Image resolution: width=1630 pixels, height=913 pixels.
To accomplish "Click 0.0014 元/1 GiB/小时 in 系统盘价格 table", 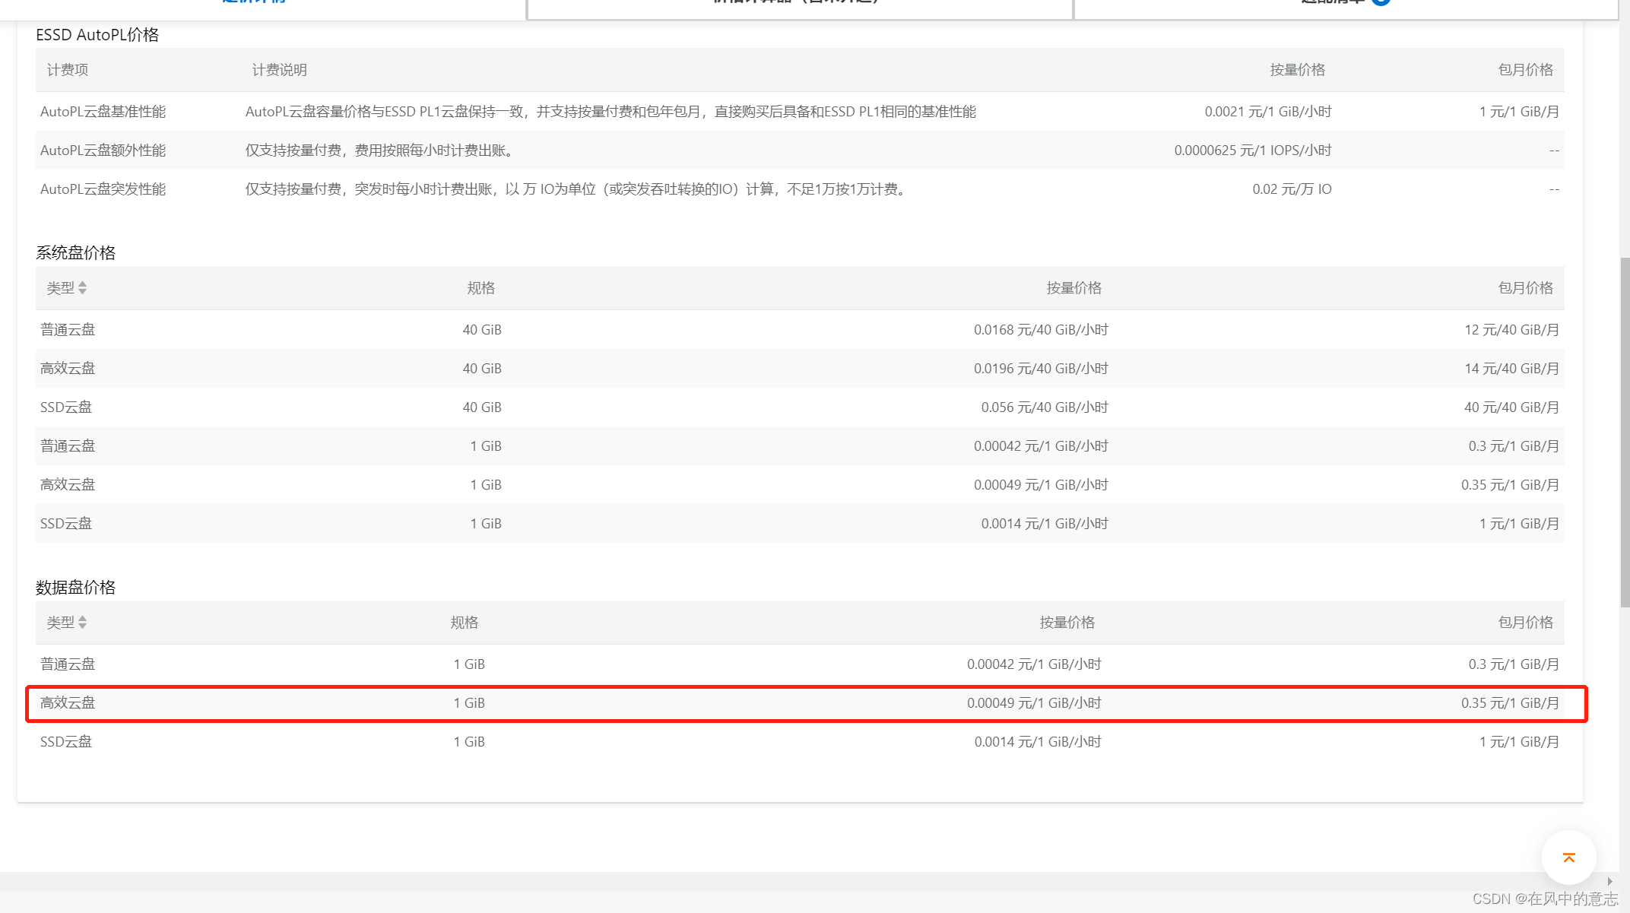I will (1045, 524).
